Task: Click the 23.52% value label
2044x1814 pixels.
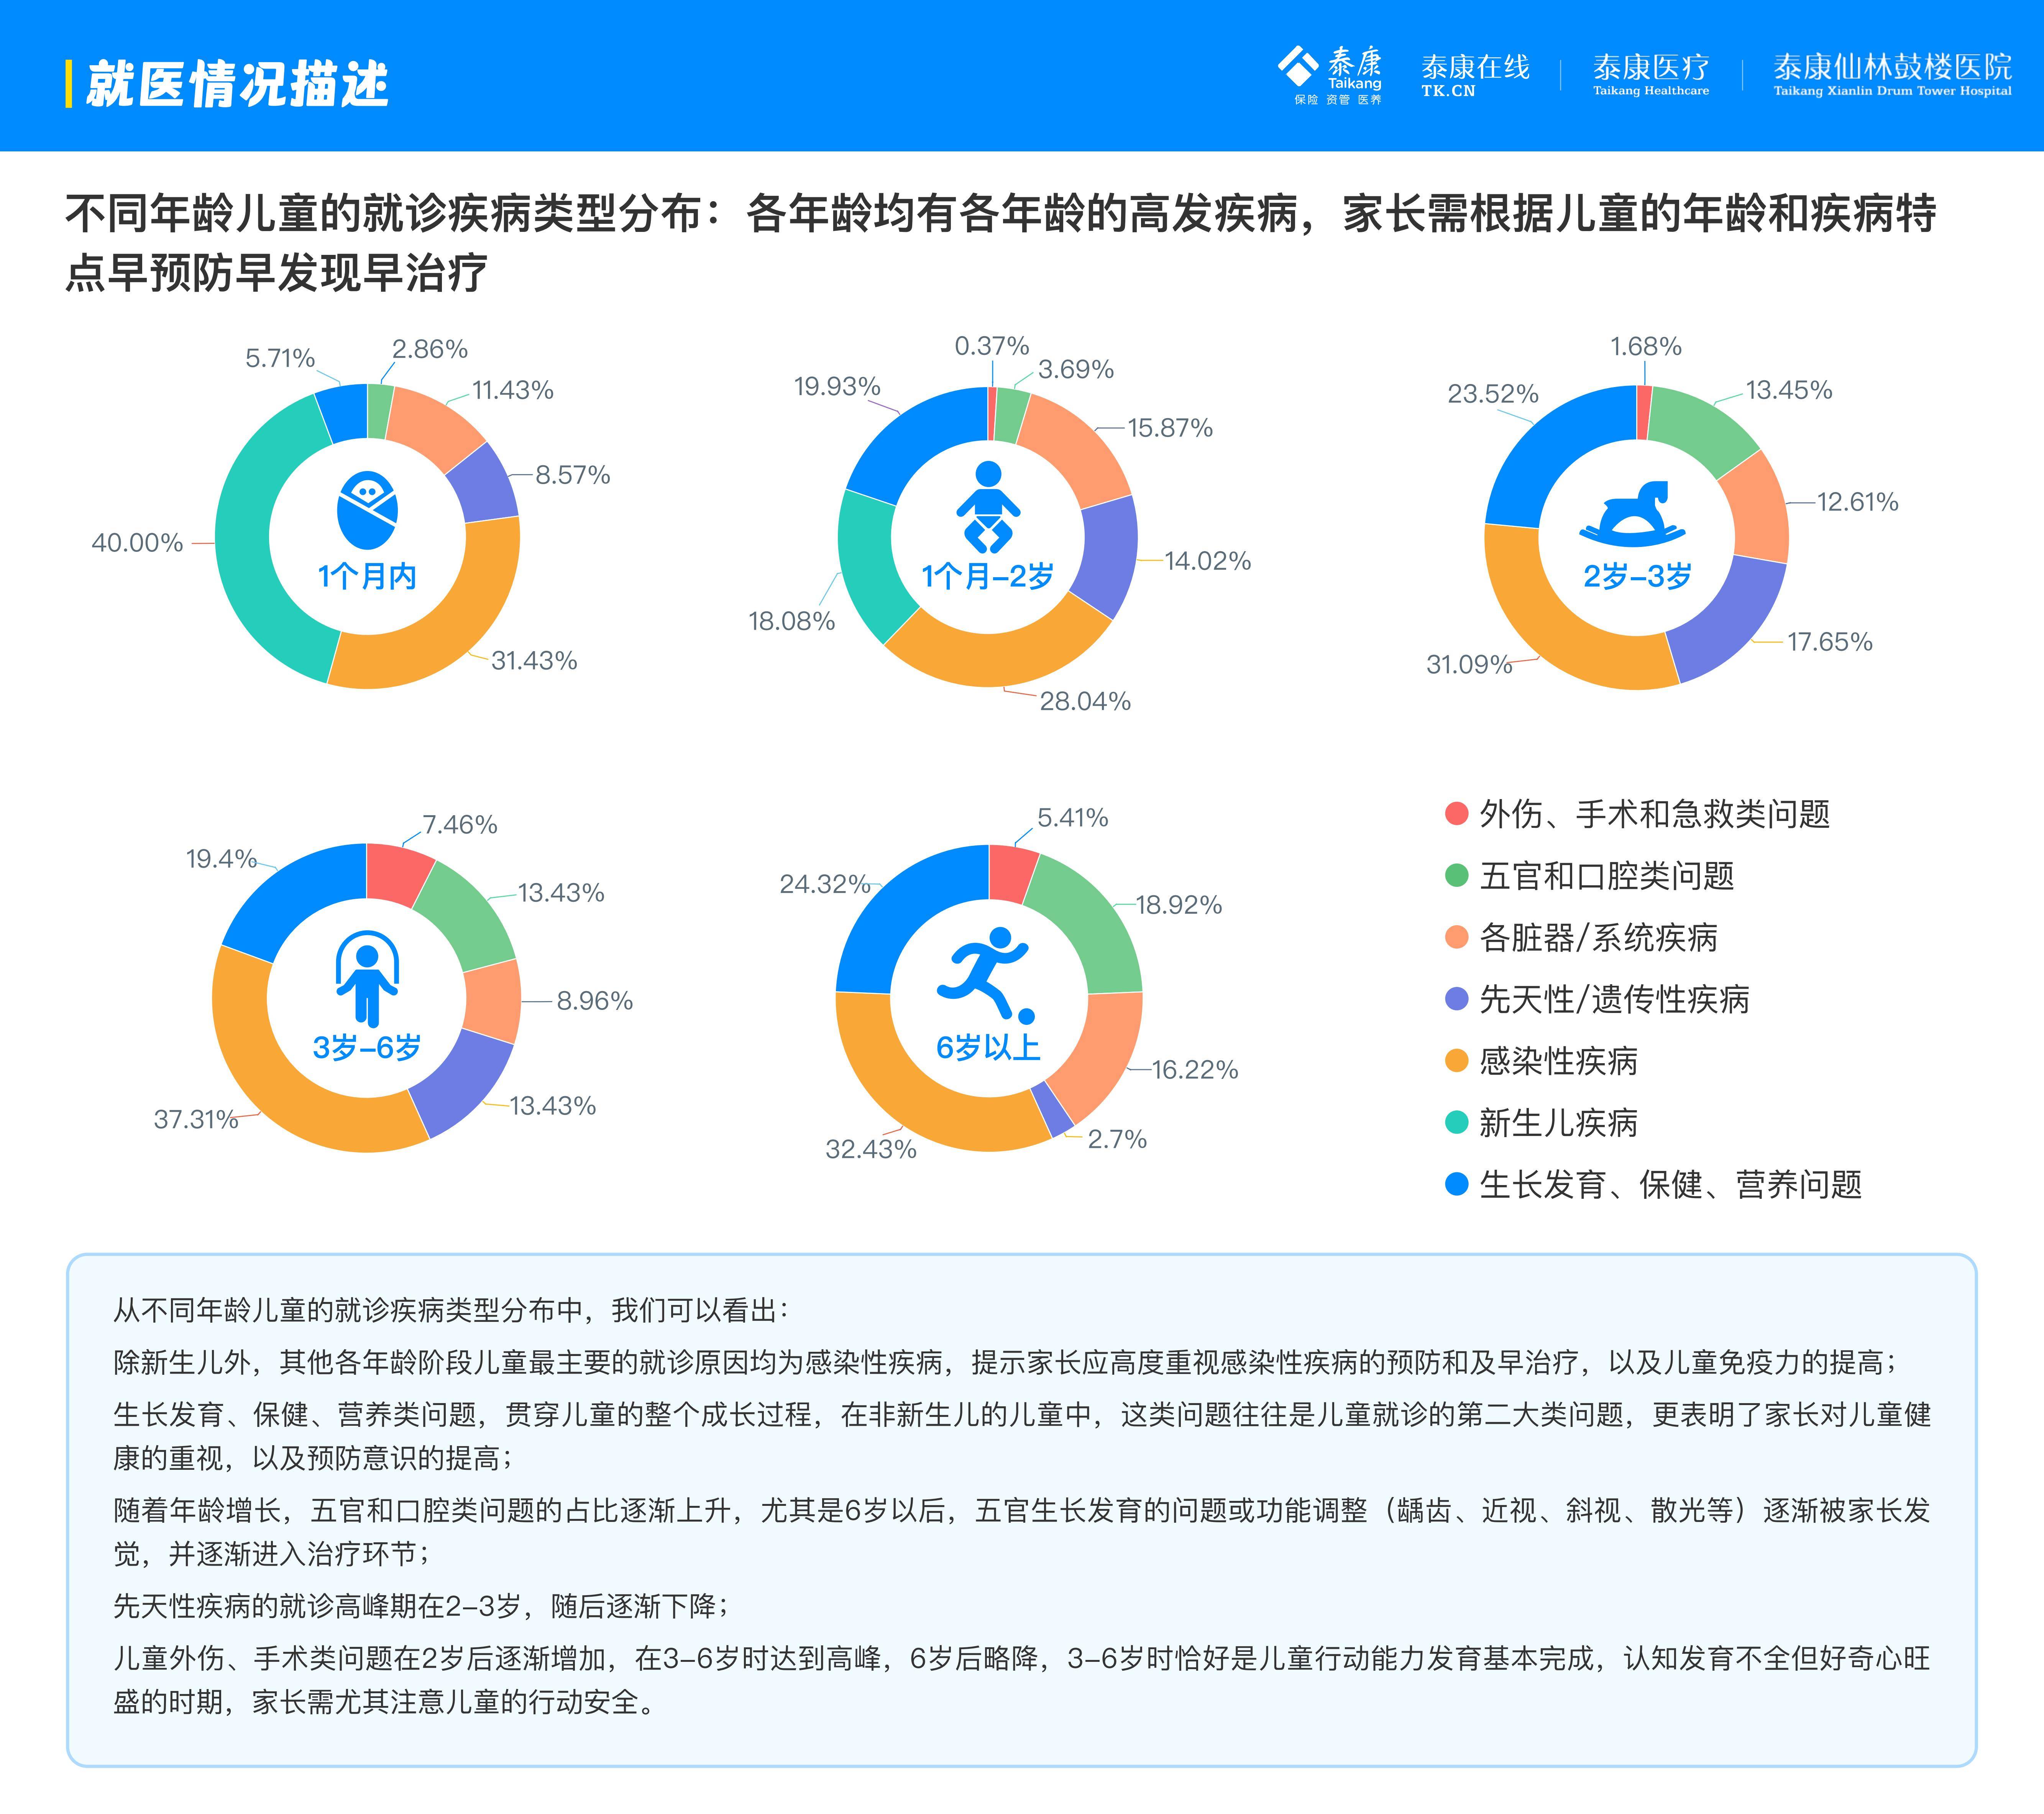Action: coord(1492,394)
